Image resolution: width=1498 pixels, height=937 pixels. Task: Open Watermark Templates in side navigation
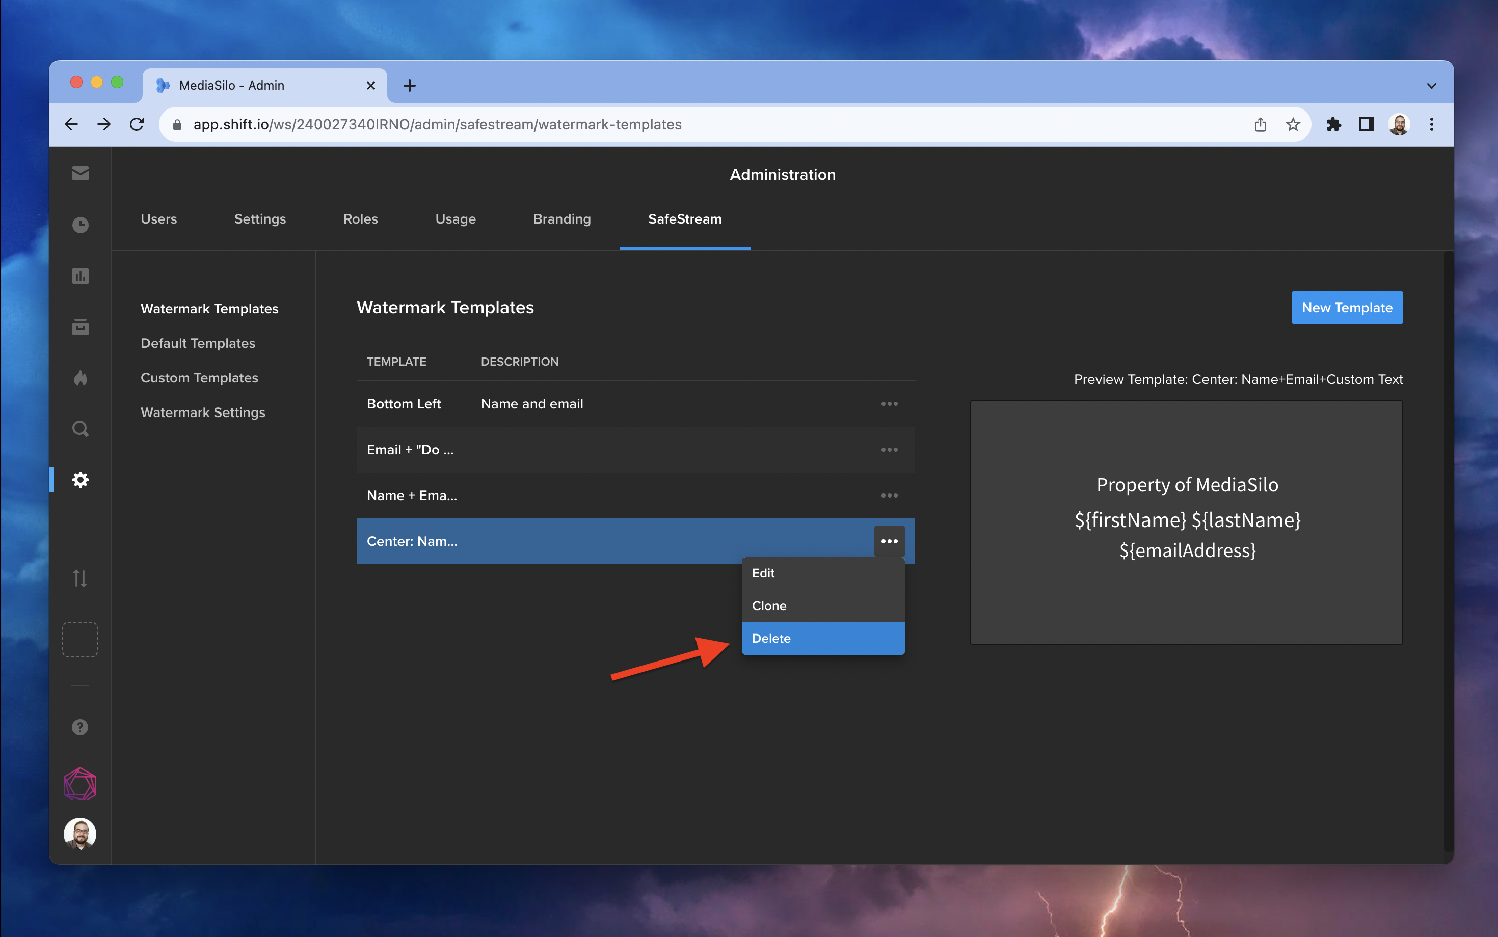(209, 309)
